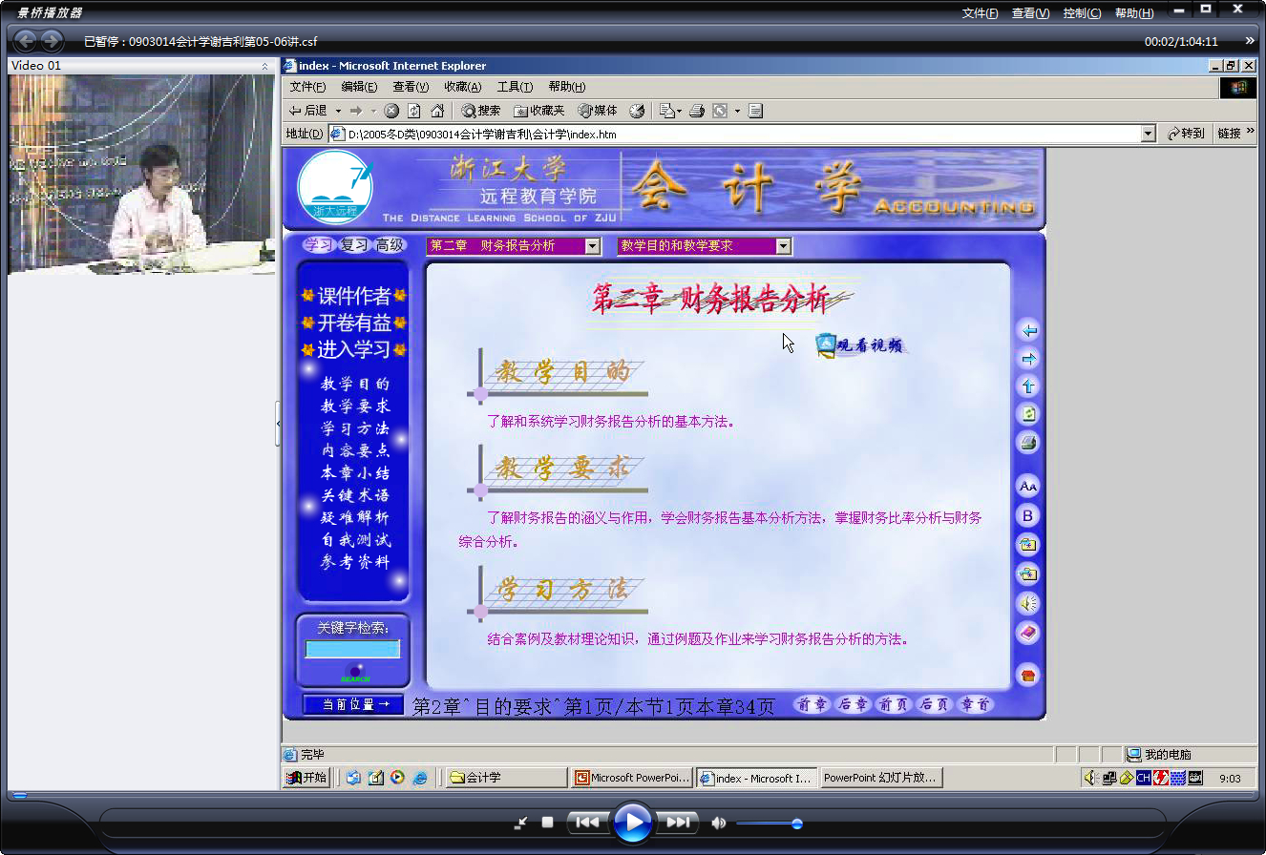The width and height of the screenshot is (1266, 855).
Task: Adjust the player volume slider
Action: (770, 824)
